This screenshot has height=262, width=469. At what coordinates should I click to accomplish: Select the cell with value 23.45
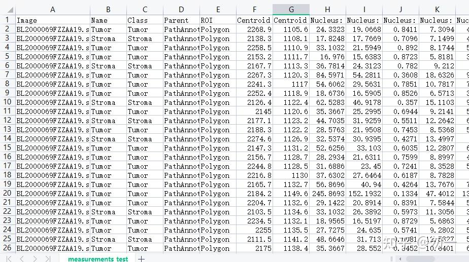tap(364, 166)
